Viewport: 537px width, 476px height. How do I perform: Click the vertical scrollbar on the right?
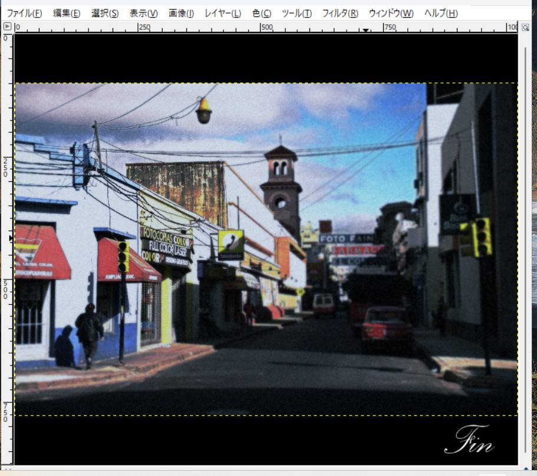525,235
